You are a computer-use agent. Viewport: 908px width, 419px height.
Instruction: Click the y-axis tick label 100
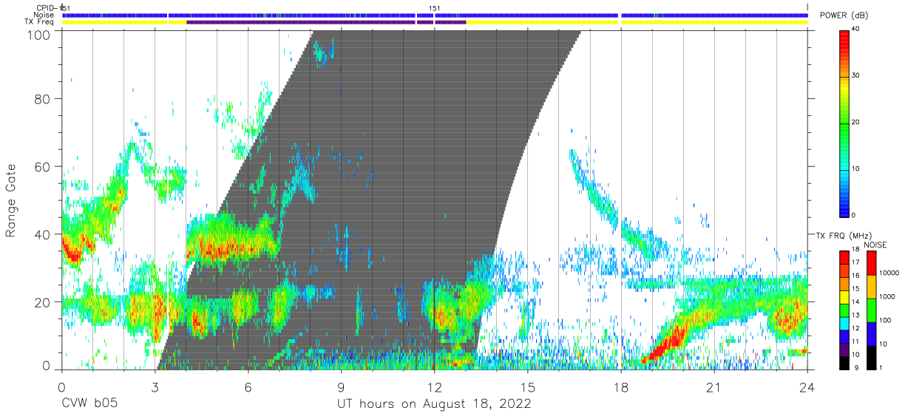coord(39,34)
